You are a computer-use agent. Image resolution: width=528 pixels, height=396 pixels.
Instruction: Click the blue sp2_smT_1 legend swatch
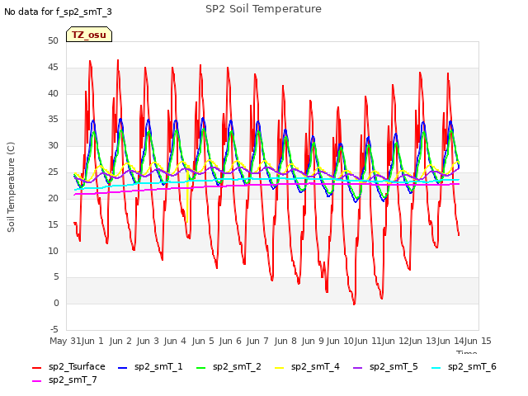pos(123,368)
